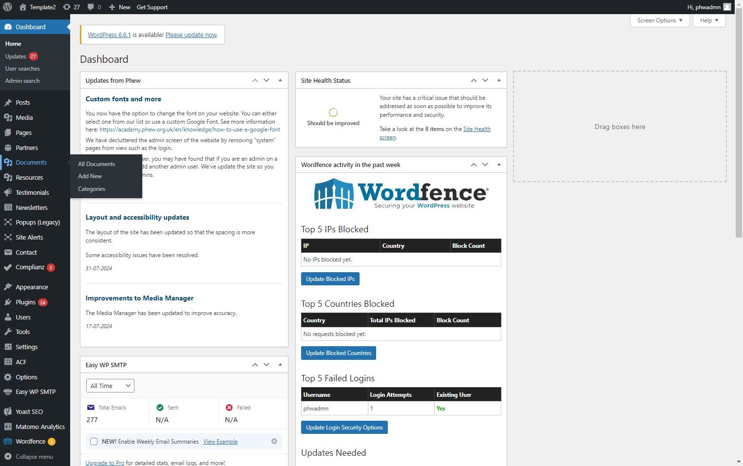Click Update Blocked Countries button
743x466 pixels.
tap(339, 353)
